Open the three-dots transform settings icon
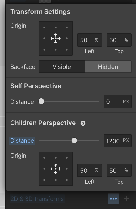The width and height of the screenshot is (136, 209). click(113, 199)
